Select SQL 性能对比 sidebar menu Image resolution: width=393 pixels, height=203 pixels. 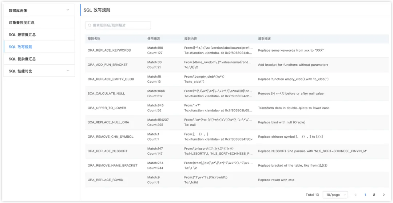(39, 71)
